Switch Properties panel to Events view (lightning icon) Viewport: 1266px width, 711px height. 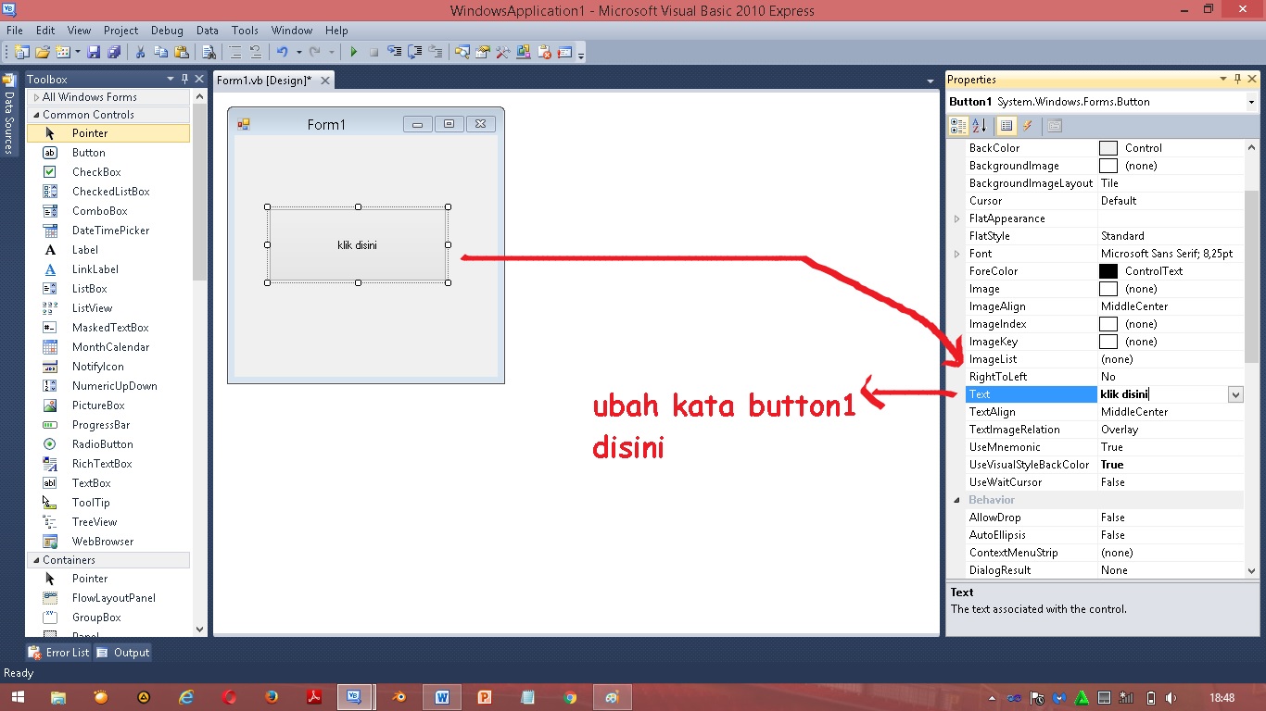click(1027, 125)
